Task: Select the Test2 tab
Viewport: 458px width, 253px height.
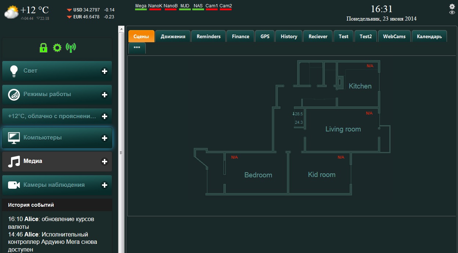Action: tap(366, 36)
